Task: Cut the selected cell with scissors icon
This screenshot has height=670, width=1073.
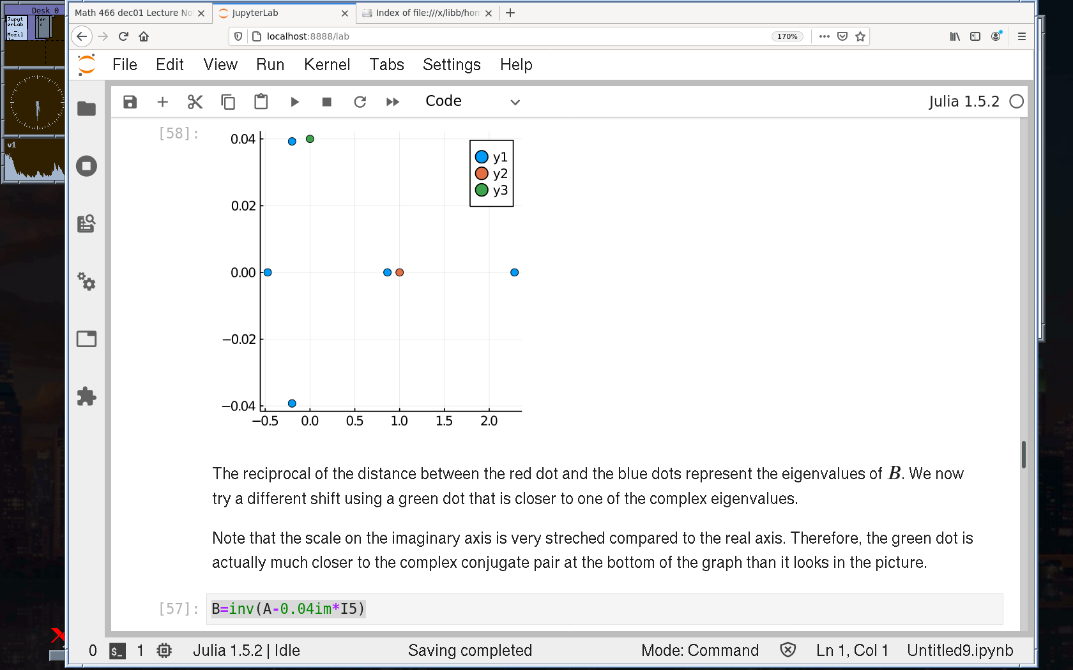Action: click(195, 102)
